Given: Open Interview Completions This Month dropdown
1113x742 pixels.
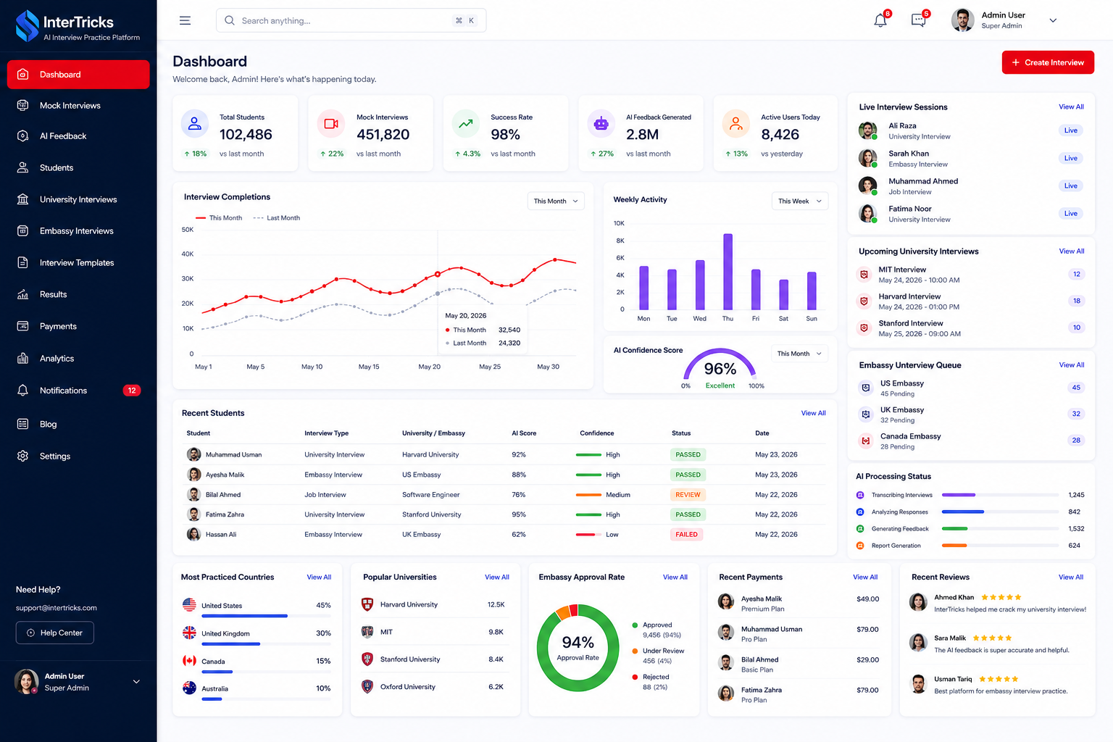Looking at the screenshot, I should click(556, 201).
